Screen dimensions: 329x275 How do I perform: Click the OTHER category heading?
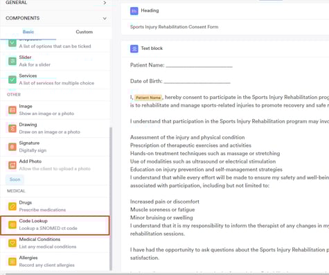14,95
